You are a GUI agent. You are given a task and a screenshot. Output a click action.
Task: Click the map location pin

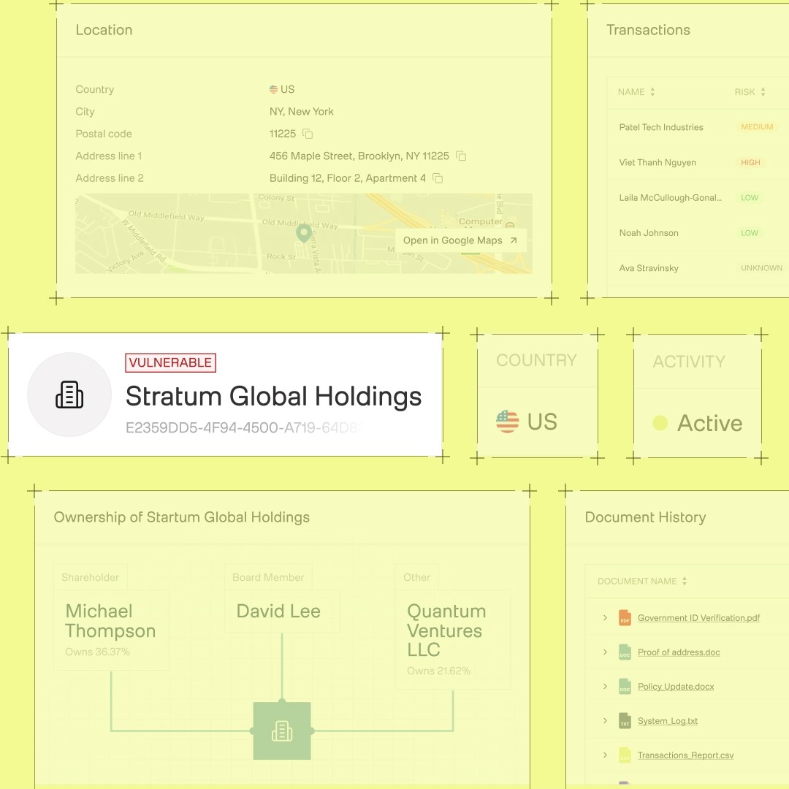[303, 234]
